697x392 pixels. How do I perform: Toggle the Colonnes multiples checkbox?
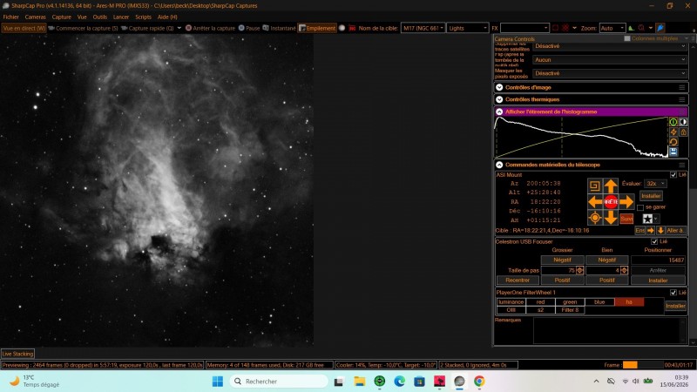click(627, 38)
